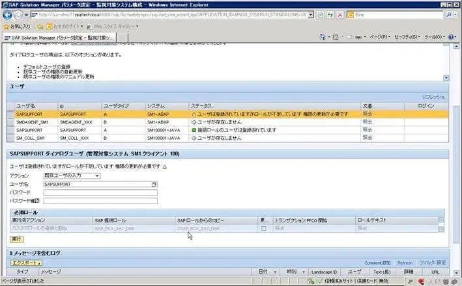
Task: Open 照会 document link for SMDAGENT_SM1 row
Action: (367, 122)
